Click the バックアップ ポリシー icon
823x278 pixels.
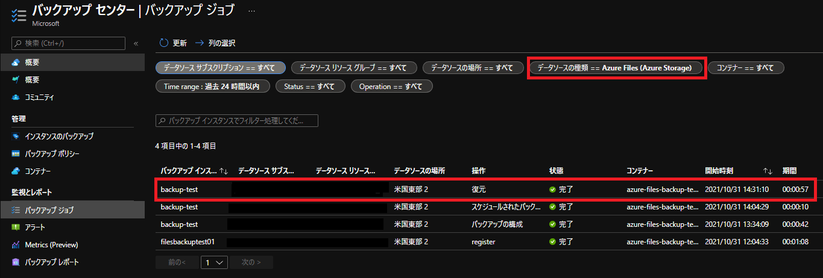pos(16,153)
